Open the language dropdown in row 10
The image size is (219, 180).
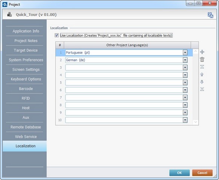tap(185, 120)
